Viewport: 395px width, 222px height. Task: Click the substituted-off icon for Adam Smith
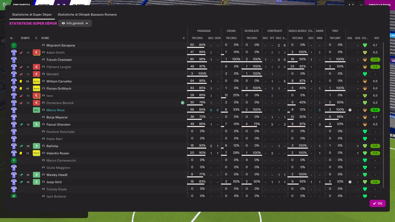pyautogui.click(x=37, y=52)
